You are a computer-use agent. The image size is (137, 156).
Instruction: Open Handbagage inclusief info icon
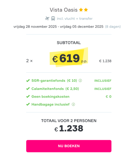(x=73, y=104)
